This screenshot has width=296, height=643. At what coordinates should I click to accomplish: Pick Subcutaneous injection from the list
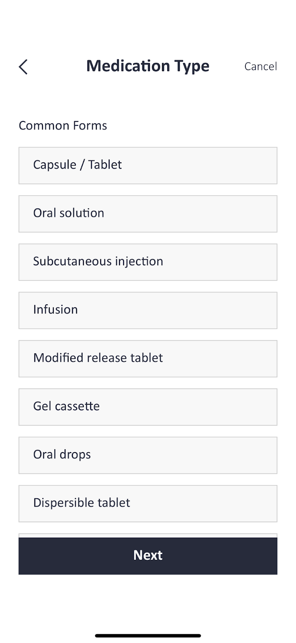[x=148, y=262]
